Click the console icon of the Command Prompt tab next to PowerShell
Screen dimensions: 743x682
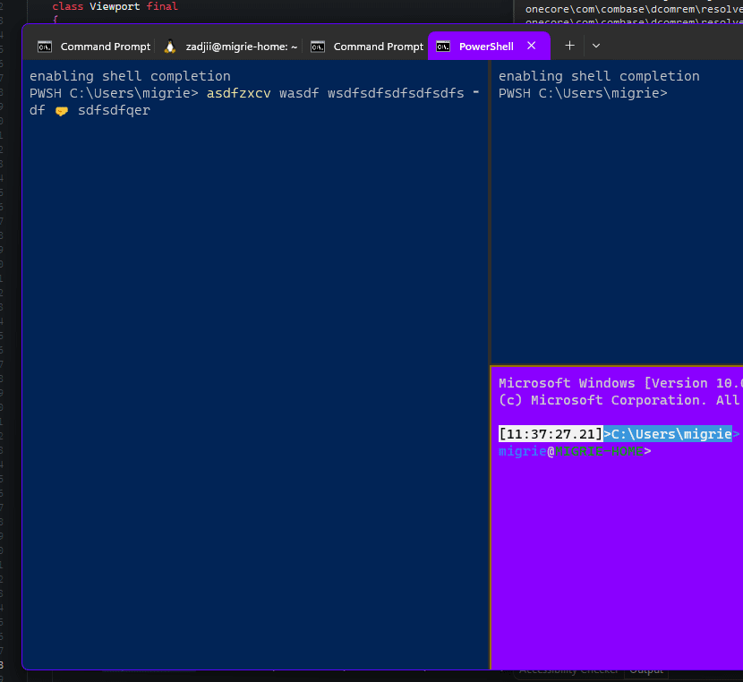coord(318,47)
